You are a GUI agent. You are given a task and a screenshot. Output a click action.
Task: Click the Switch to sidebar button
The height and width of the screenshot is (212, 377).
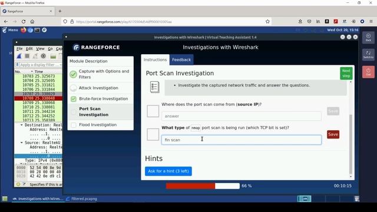(368, 55)
